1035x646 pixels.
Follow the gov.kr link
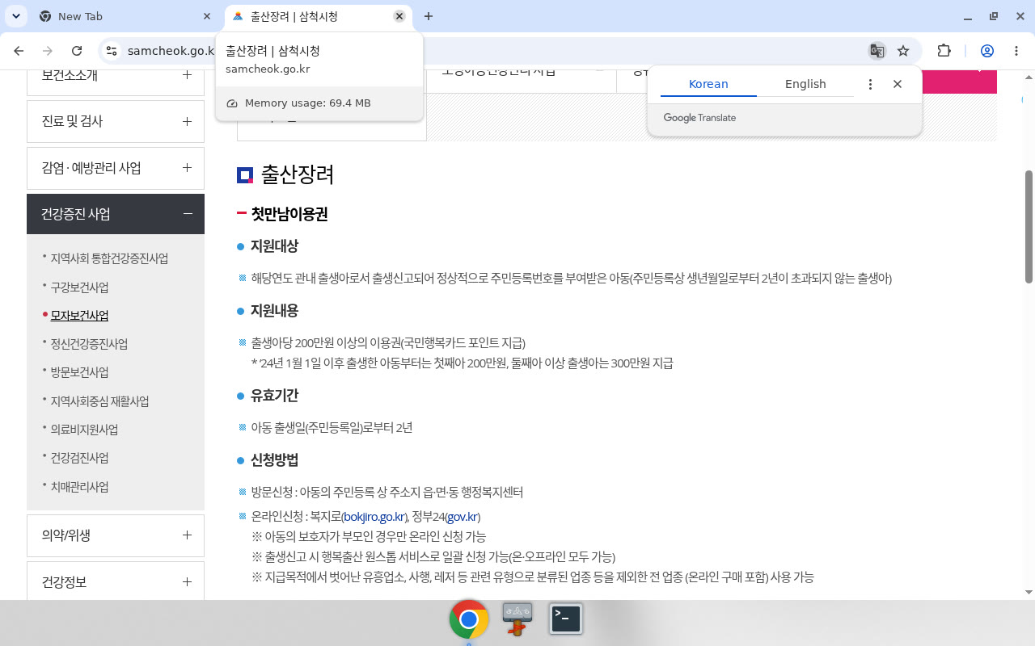pos(463,517)
